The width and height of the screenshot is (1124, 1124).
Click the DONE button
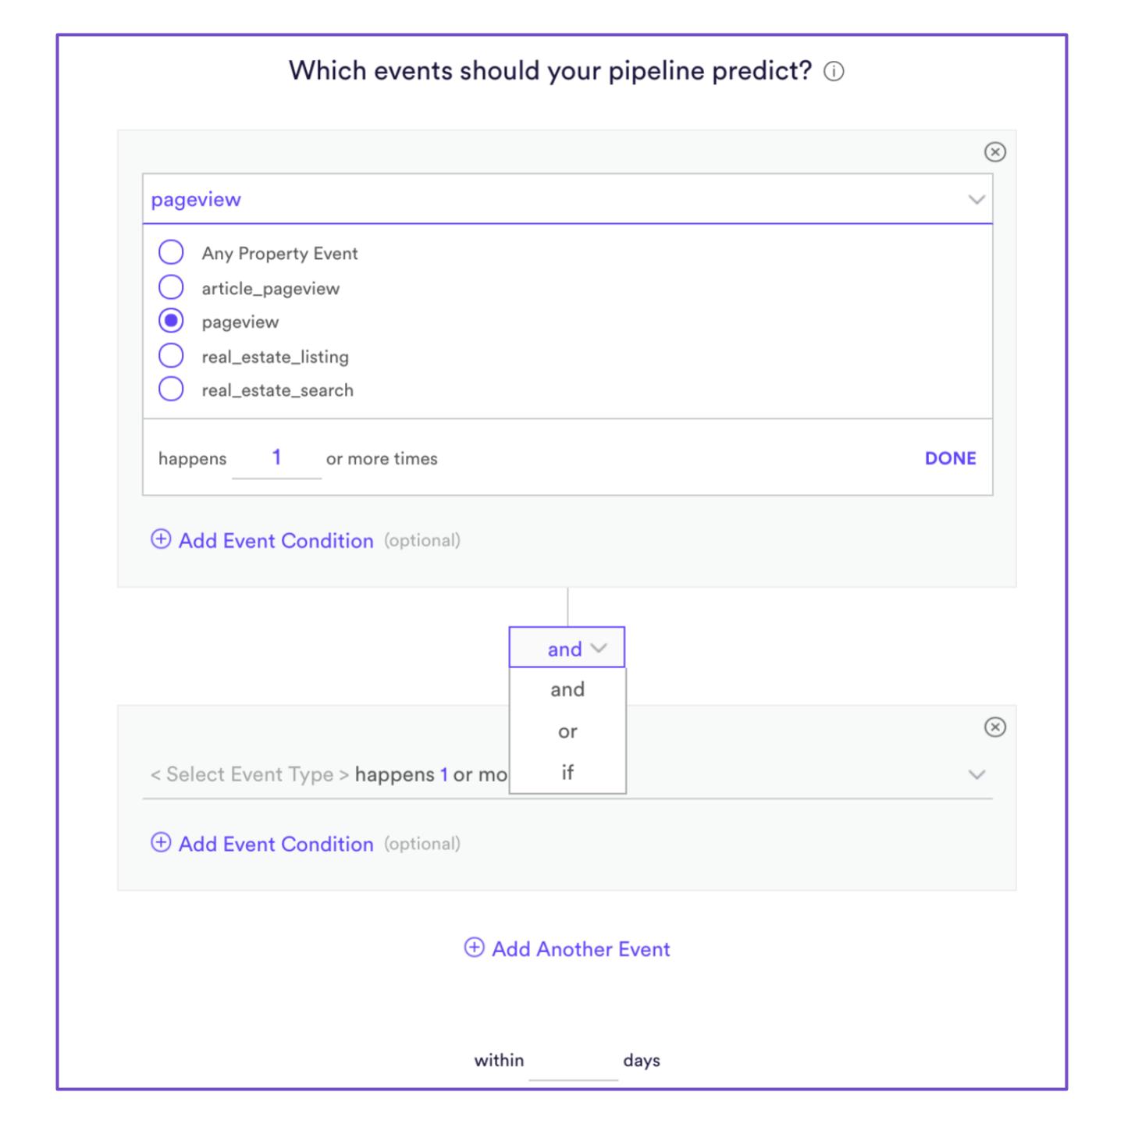(950, 458)
